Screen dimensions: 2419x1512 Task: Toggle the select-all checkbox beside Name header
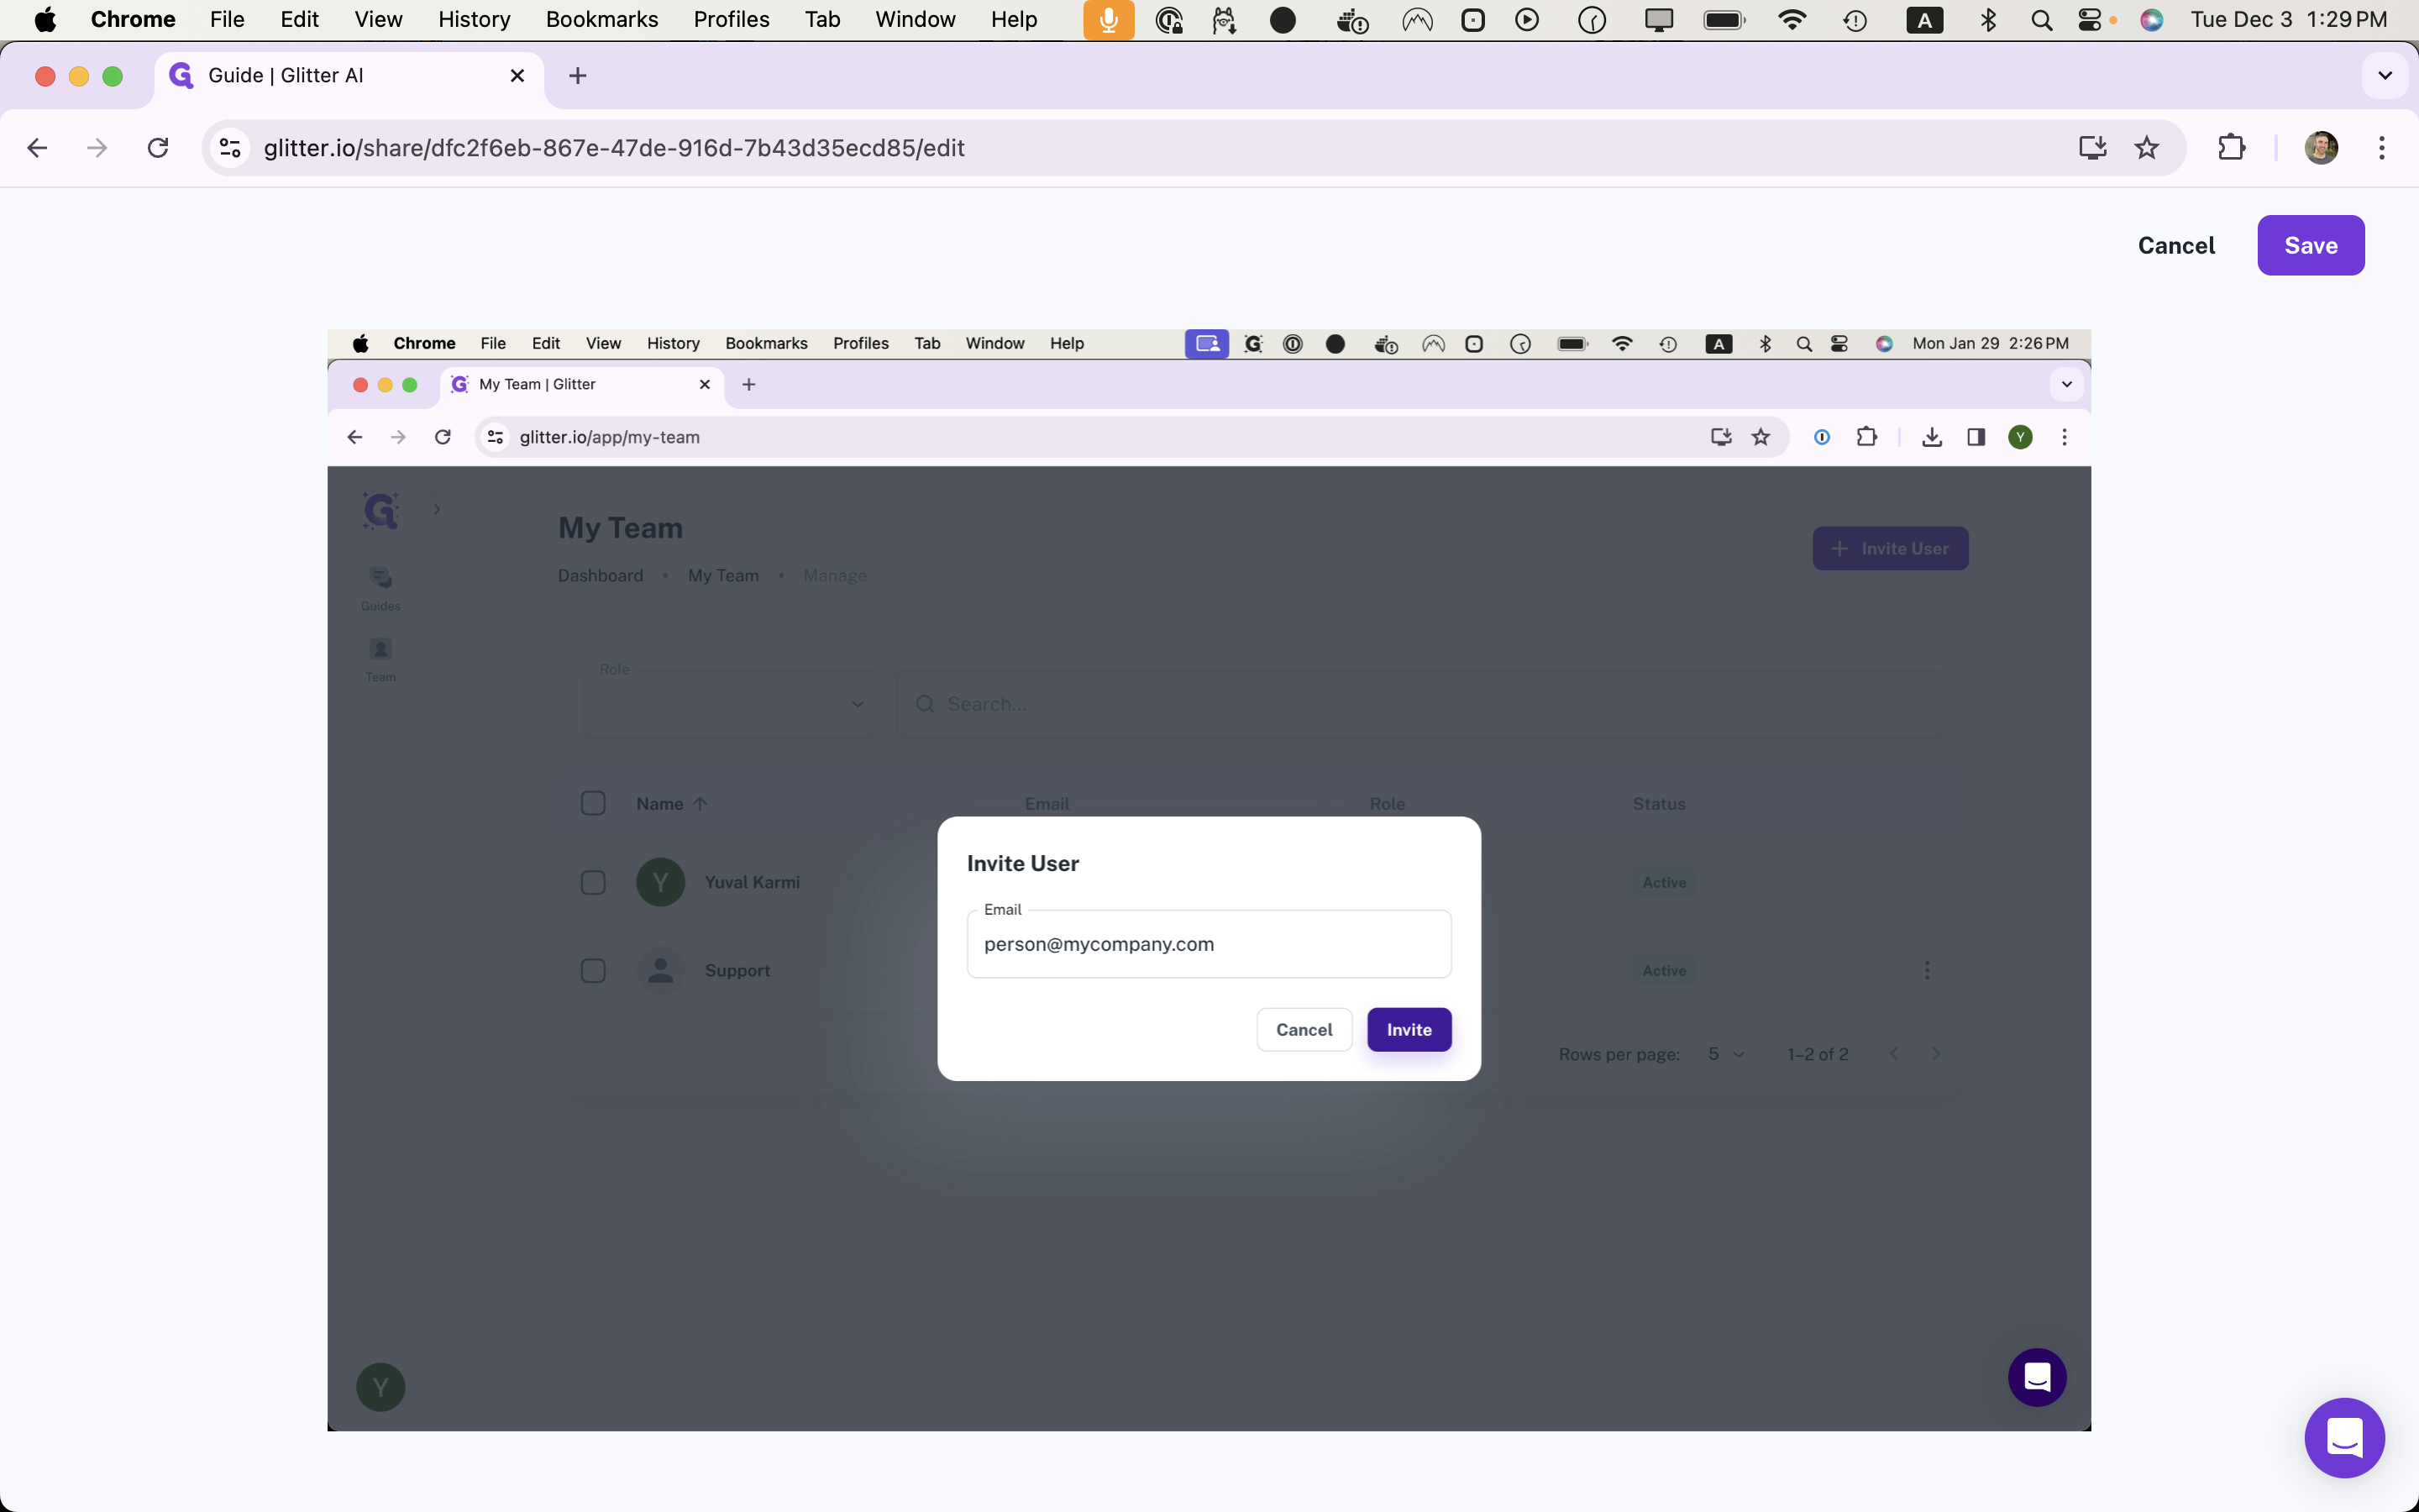tap(593, 803)
